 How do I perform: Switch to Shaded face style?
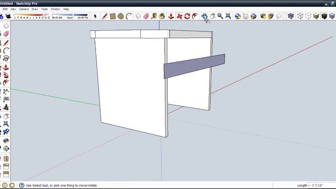(316, 16)
